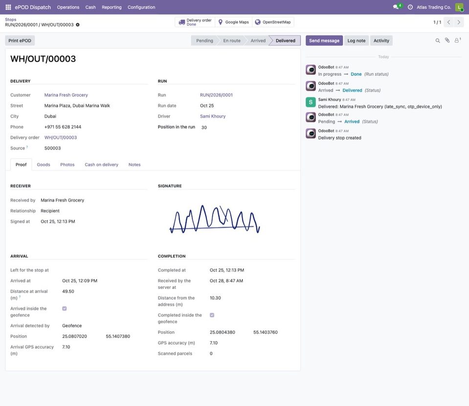Toggle Completed inside the geofence checkbox

tap(212, 315)
